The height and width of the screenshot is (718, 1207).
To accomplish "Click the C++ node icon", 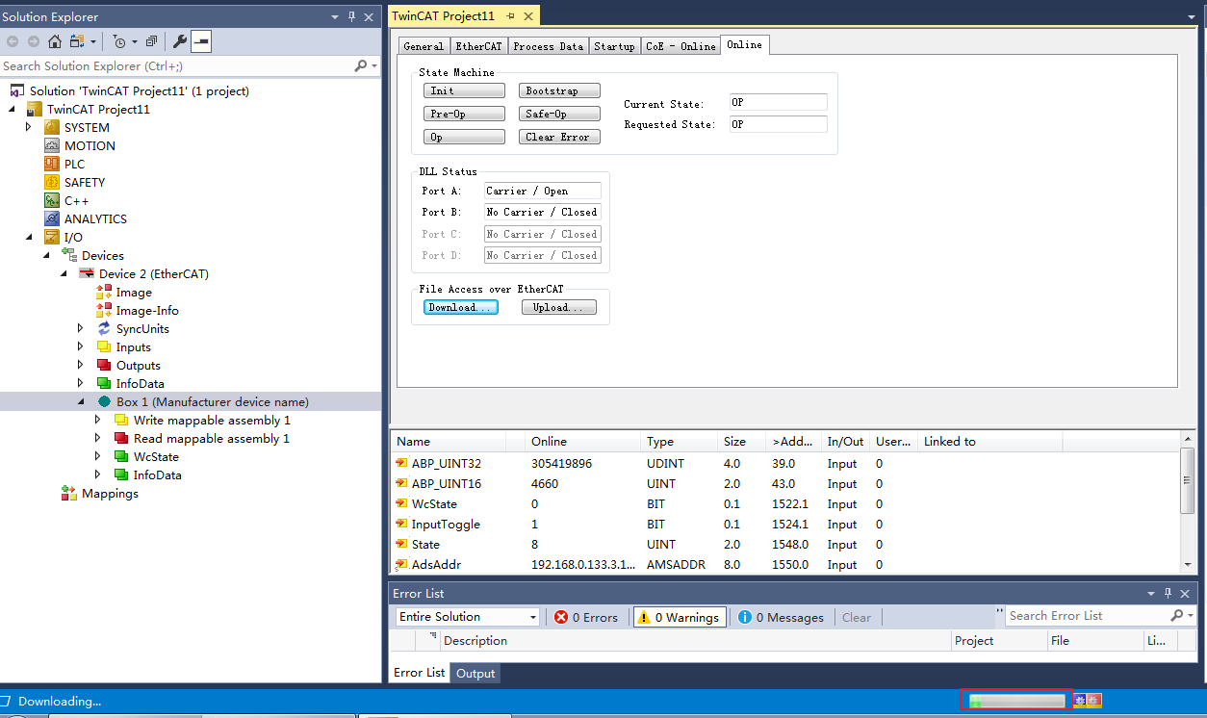I will (x=52, y=200).
